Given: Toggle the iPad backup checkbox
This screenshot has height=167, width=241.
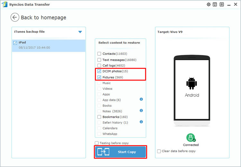Looking at the screenshot, I should pos(15,43).
